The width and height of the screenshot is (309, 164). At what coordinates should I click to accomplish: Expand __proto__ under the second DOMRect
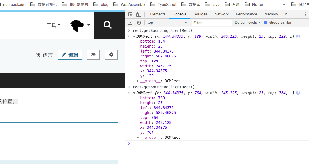point(138,137)
